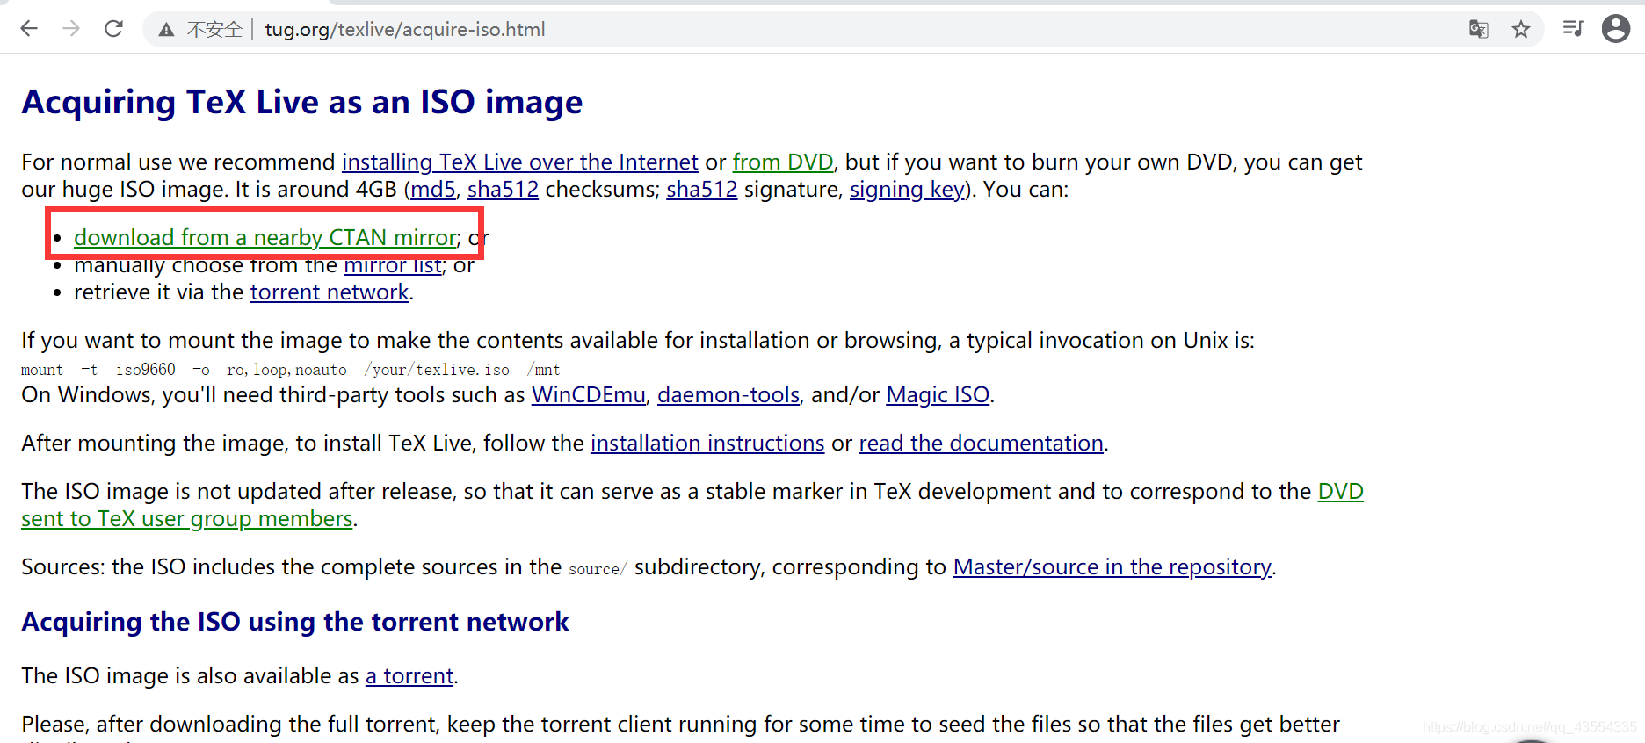The image size is (1645, 743).
Task: Bookmark this page with the star
Action: (x=1521, y=29)
